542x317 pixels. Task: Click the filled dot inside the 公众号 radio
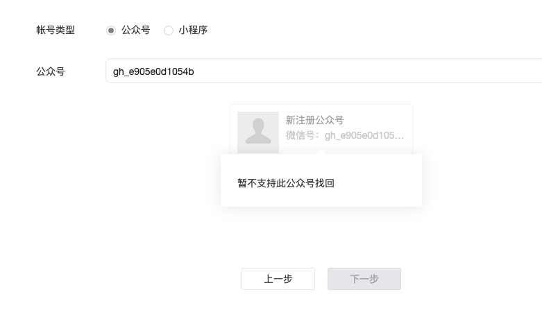(111, 31)
